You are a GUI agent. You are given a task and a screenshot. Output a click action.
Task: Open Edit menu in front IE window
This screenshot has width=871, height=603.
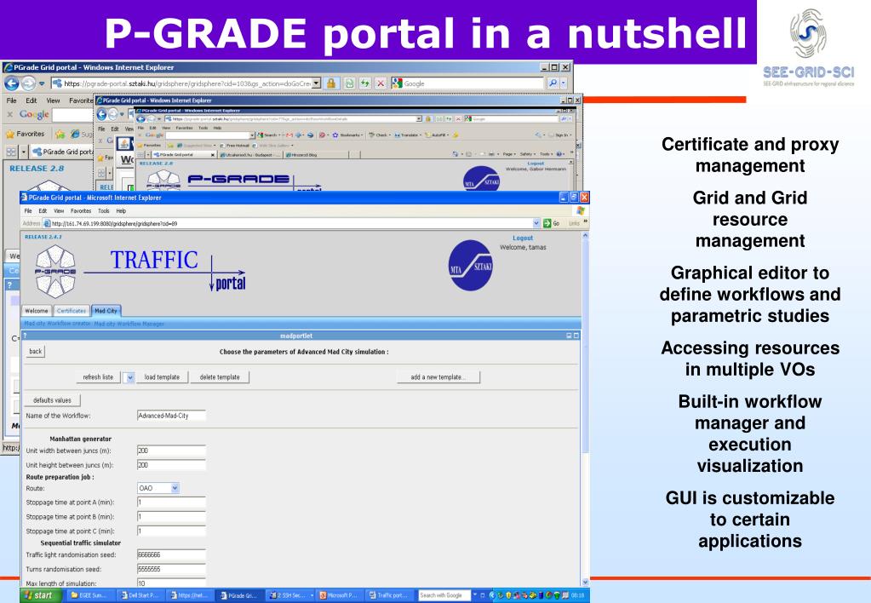[43, 211]
